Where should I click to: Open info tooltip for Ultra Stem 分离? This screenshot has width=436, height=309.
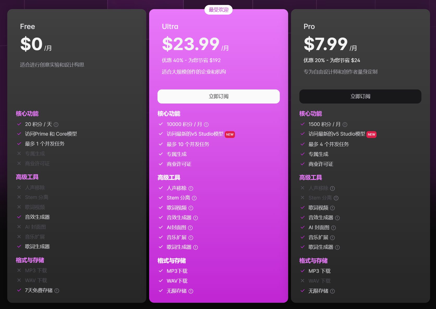[x=194, y=198]
